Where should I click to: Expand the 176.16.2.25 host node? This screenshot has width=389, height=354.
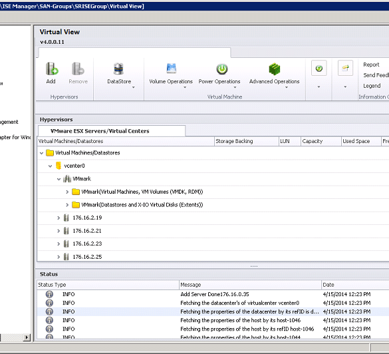point(59,257)
